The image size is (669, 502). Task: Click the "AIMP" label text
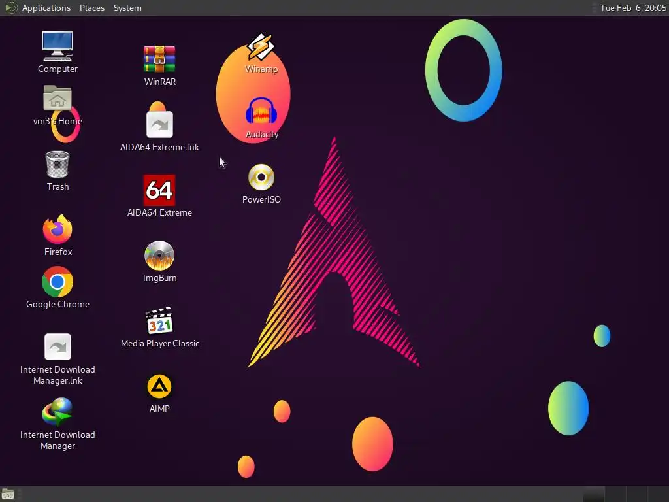159,409
